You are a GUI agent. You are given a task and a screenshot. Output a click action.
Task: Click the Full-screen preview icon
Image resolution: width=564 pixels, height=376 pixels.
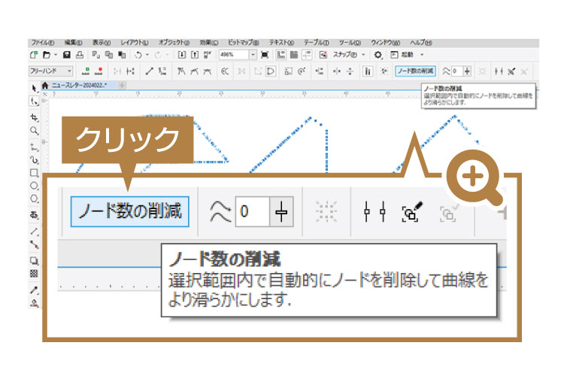pos(265,55)
